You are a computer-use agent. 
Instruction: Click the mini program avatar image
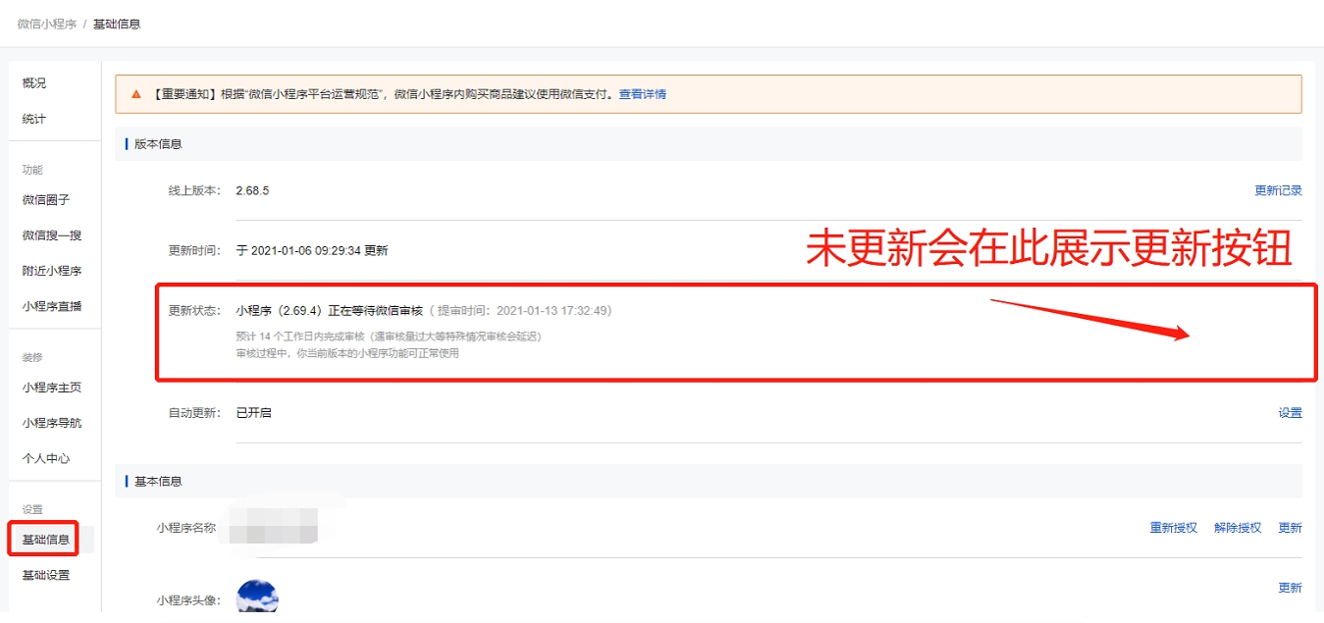point(255,597)
